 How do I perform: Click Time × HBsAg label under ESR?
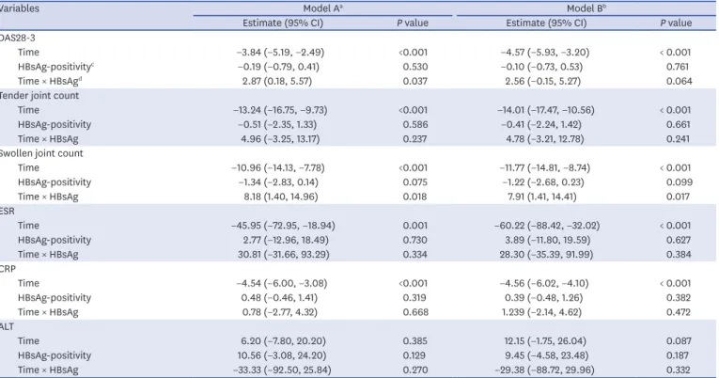48,254
